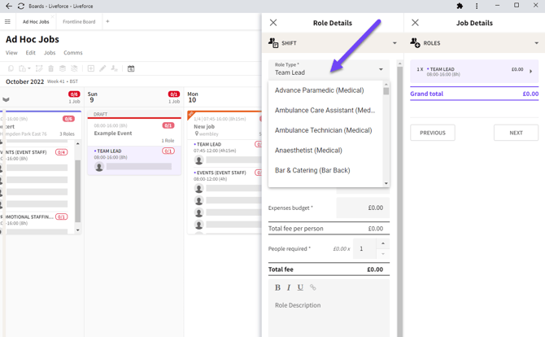Click the role list scrollbar thumb
Screen dimensions: 545x337
pyautogui.click(x=386, y=91)
